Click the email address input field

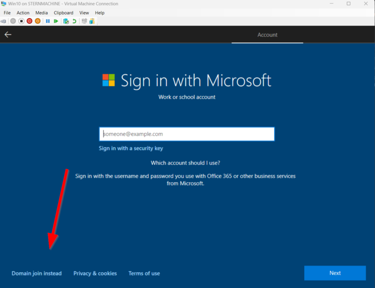pos(187,134)
